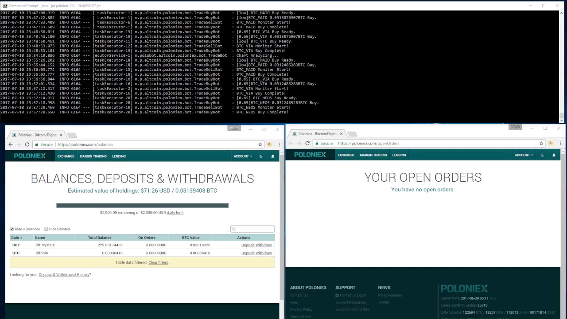567x319 pixels.
Task: Close the Poloniex tab in the open orders window
Action: [x=341, y=134]
